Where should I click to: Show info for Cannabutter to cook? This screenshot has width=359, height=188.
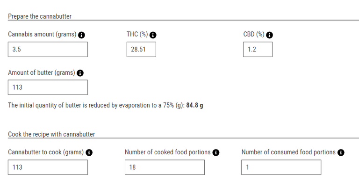89,152
